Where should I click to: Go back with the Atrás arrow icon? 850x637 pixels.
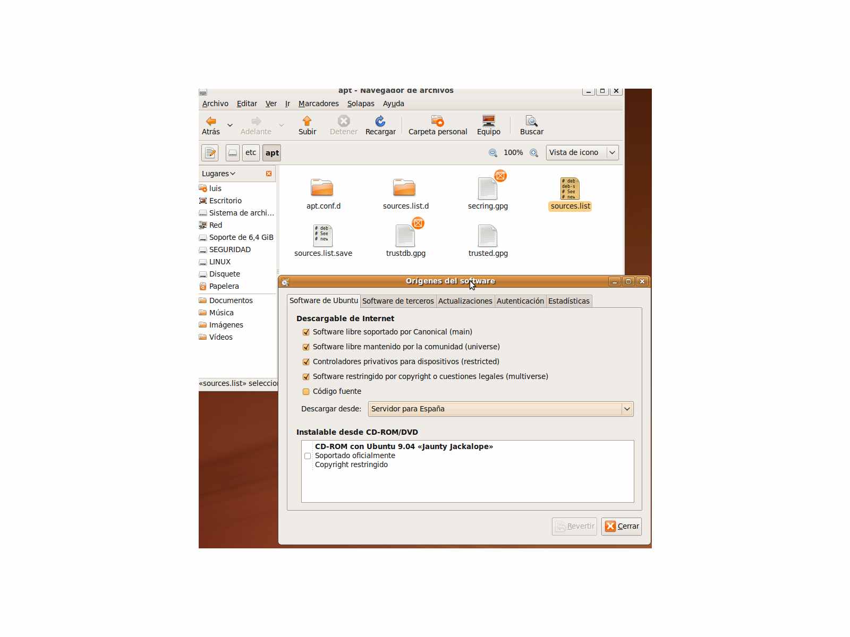coord(211,121)
